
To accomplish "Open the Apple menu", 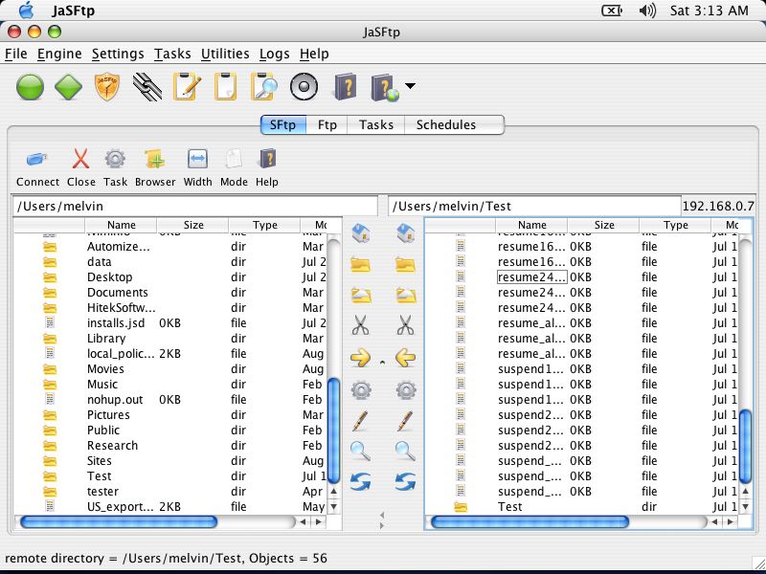I will pos(27,10).
